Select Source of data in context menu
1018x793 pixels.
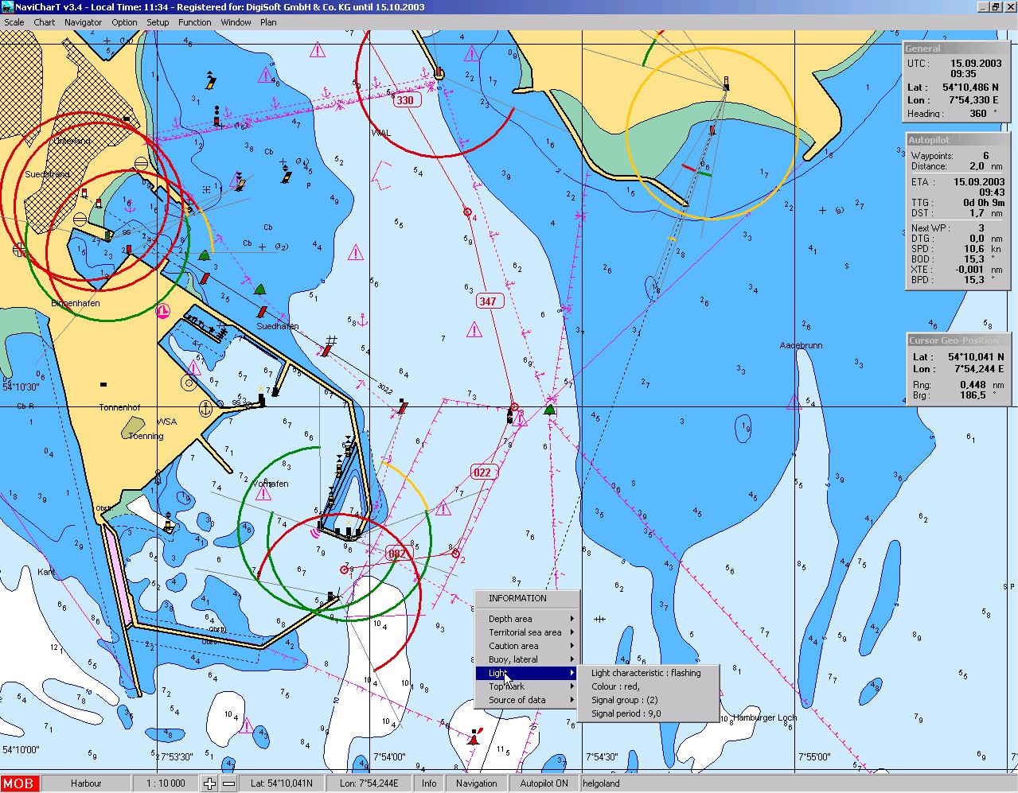click(x=528, y=700)
